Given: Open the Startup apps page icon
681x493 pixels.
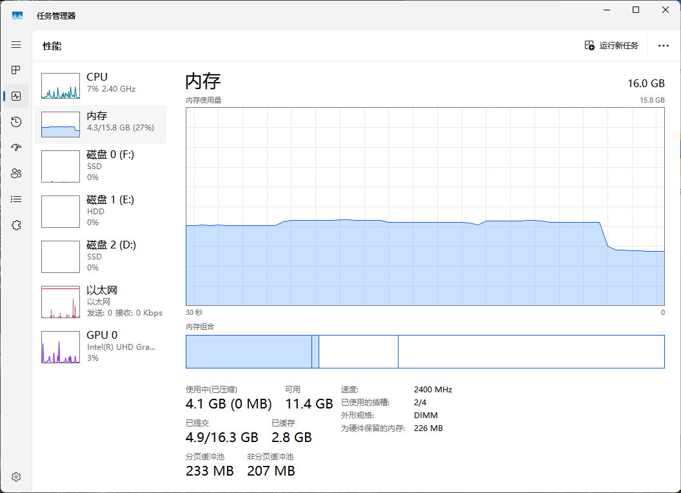Looking at the screenshot, I should [16, 147].
